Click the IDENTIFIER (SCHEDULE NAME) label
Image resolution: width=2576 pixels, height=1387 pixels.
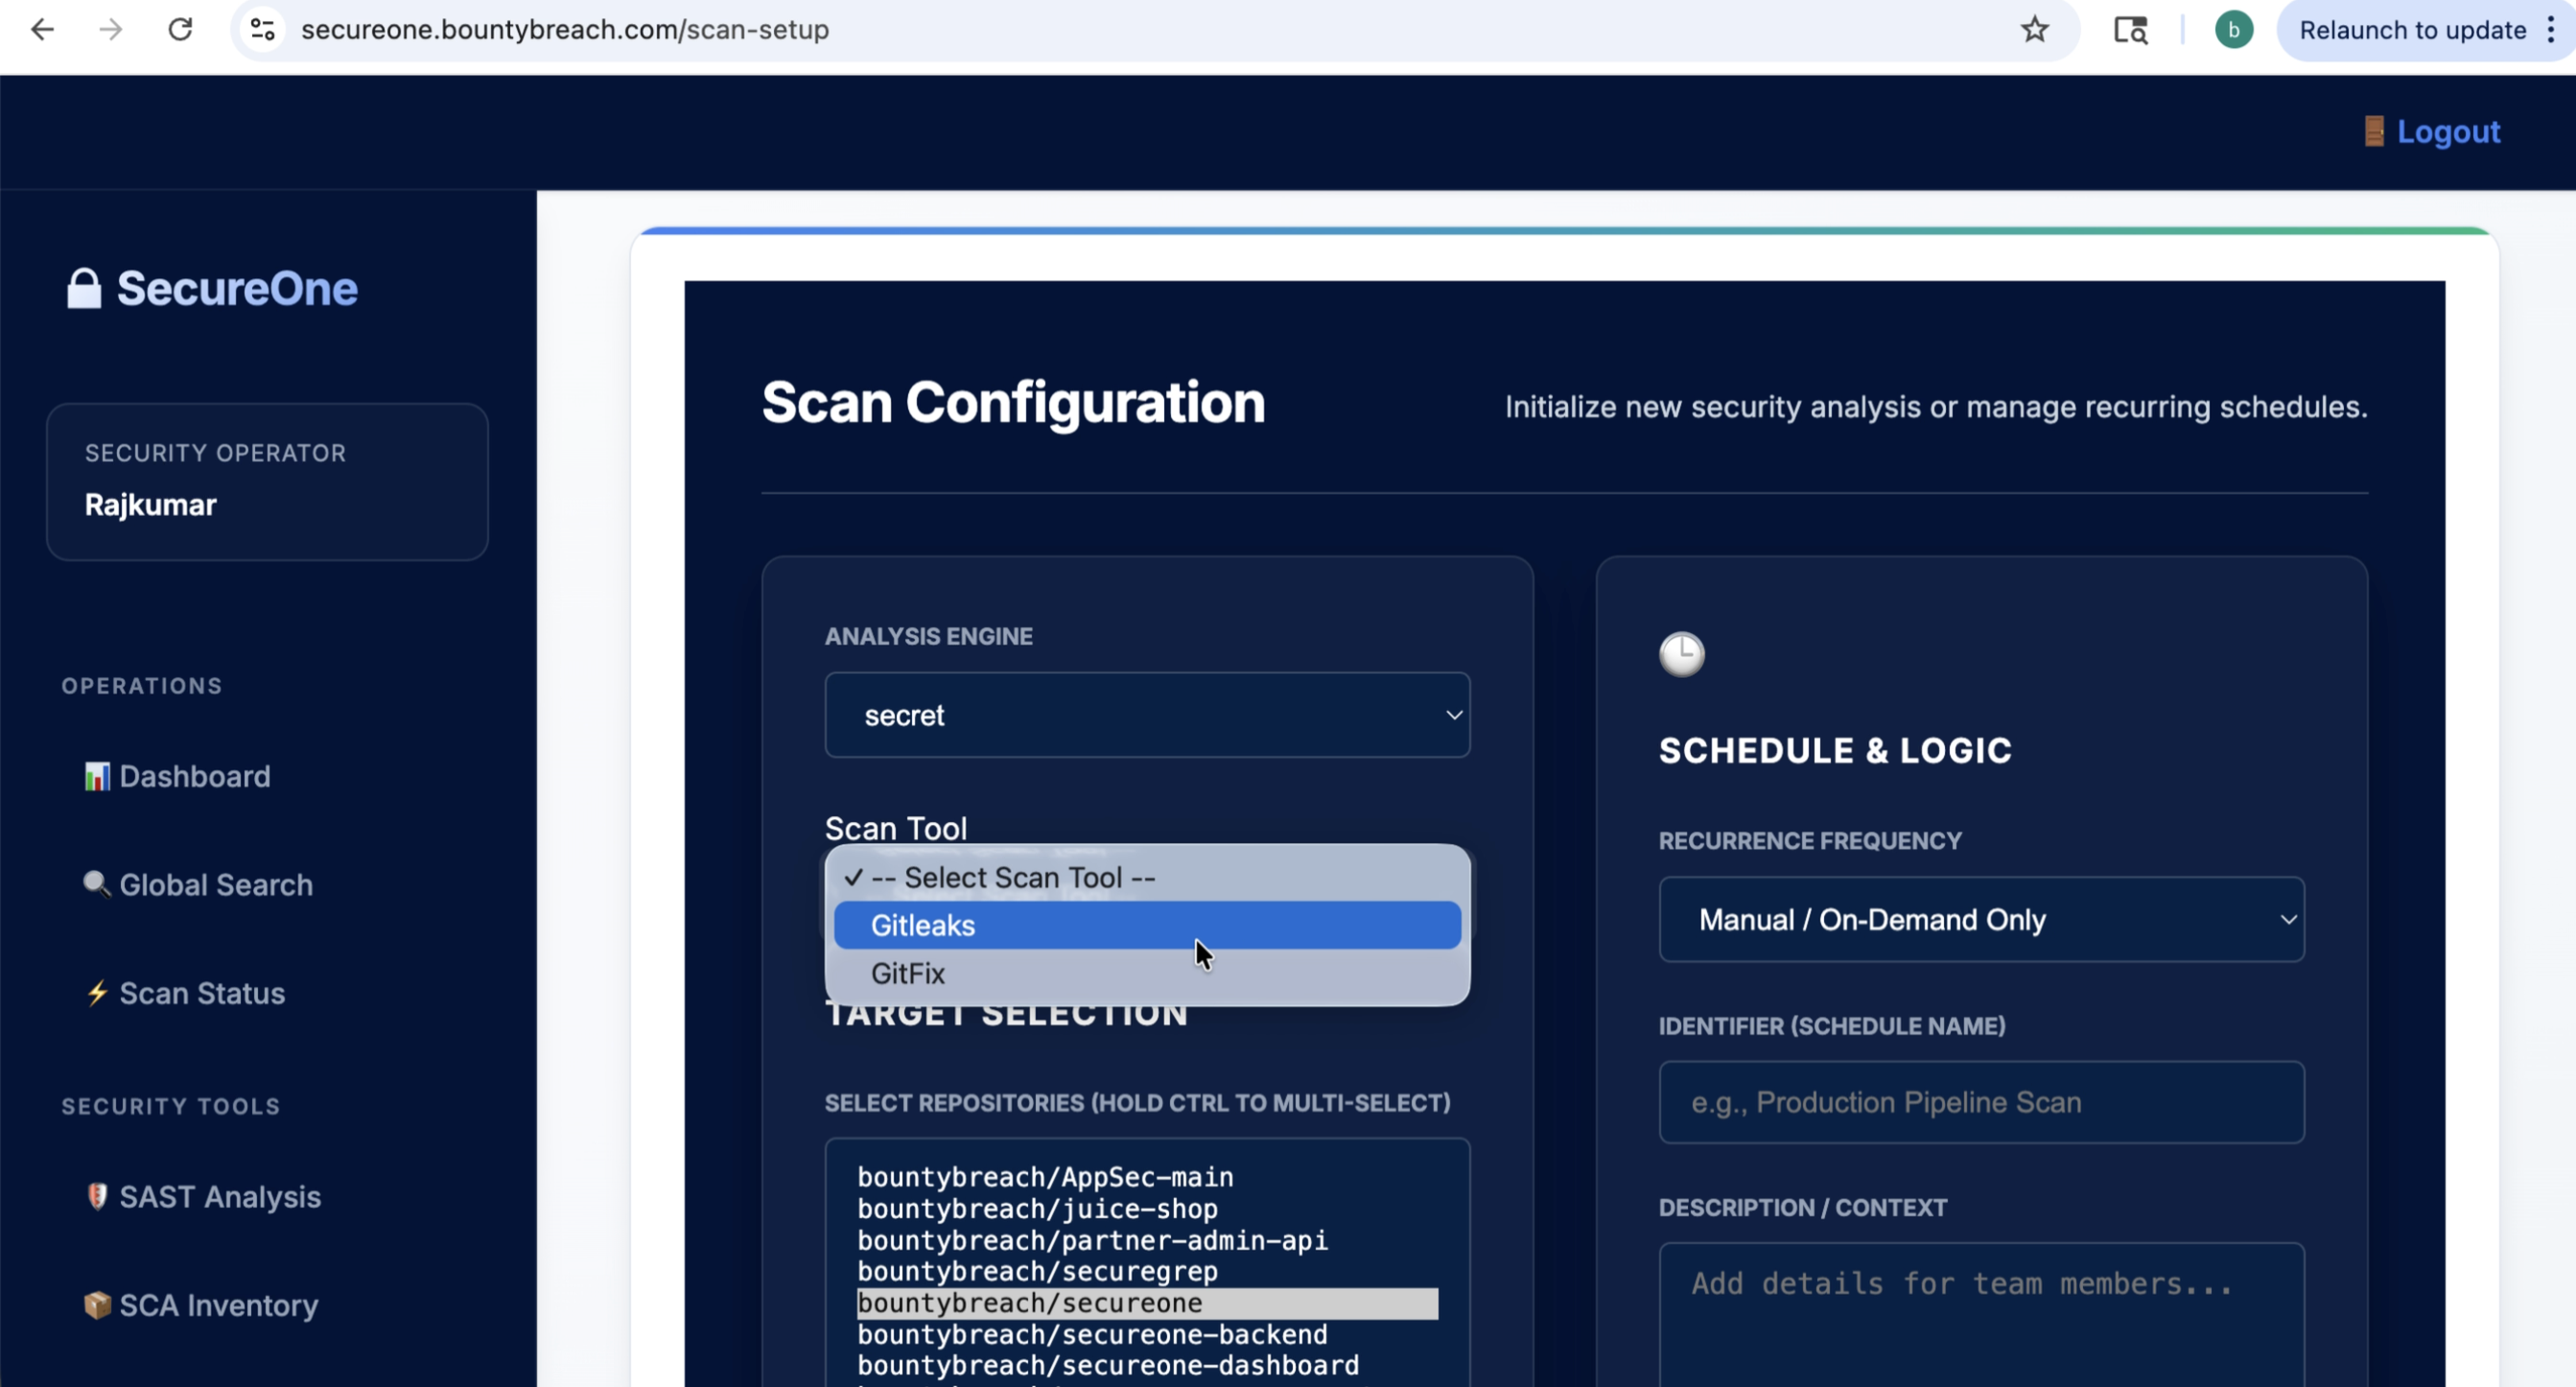1832,1026
